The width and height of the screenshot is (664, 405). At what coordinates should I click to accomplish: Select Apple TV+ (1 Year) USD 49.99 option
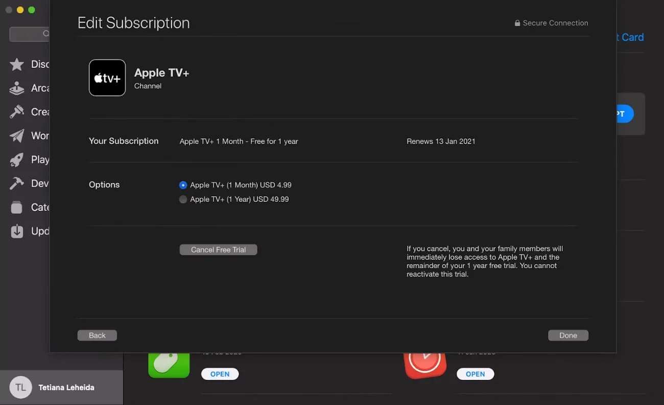pyautogui.click(x=183, y=199)
